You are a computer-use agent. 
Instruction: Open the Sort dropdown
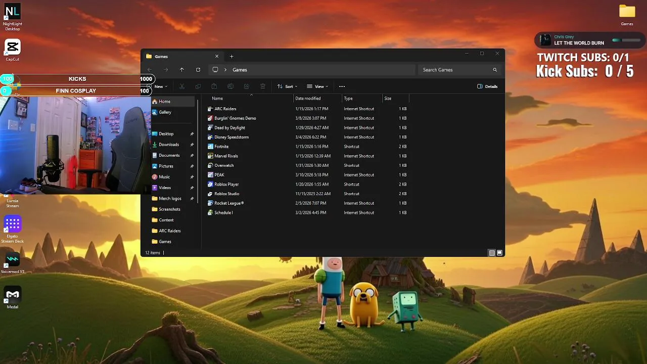click(287, 86)
